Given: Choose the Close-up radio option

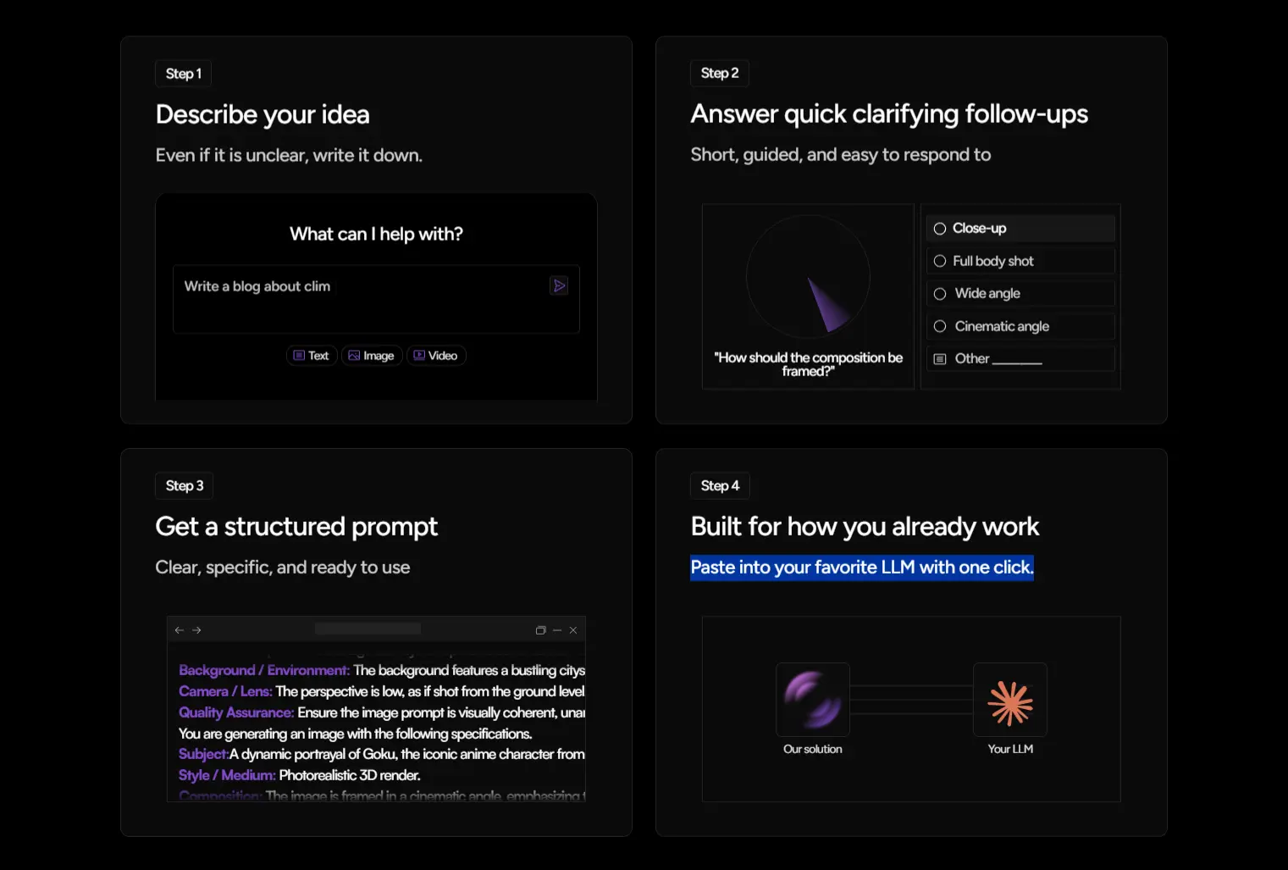Looking at the screenshot, I should pyautogui.click(x=940, y=229).
